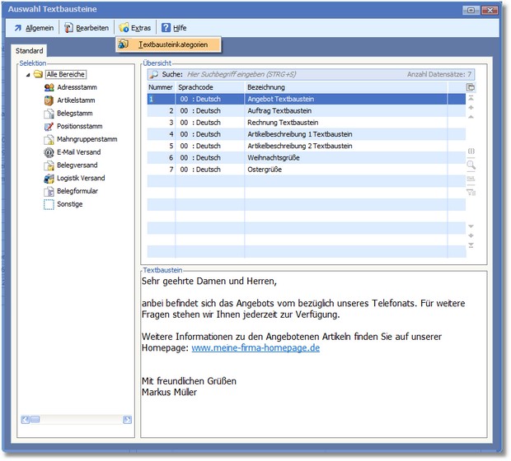Screen dimensions: 511x461
Task: Select the E-Mail Versand @ icon
Action: tap(49, 152)
